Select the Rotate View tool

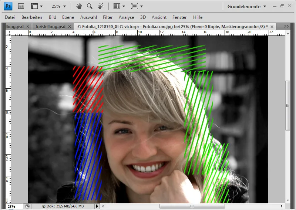pyautogui.click(x=101, y=6)
